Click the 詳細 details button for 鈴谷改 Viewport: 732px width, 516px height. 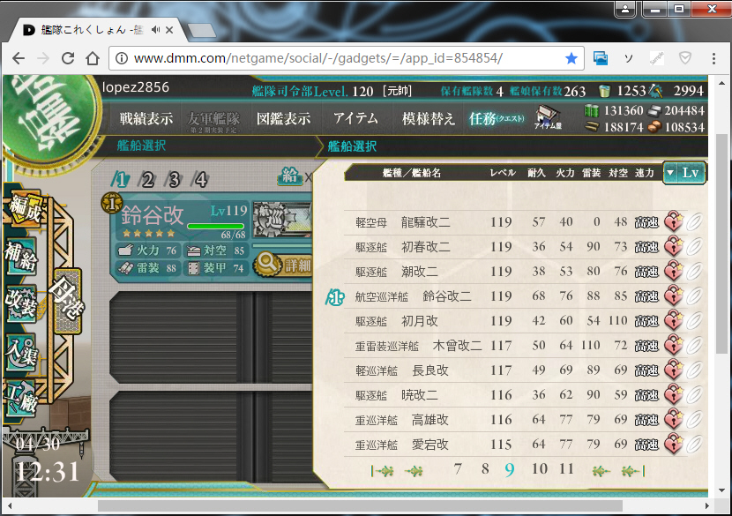283,265
